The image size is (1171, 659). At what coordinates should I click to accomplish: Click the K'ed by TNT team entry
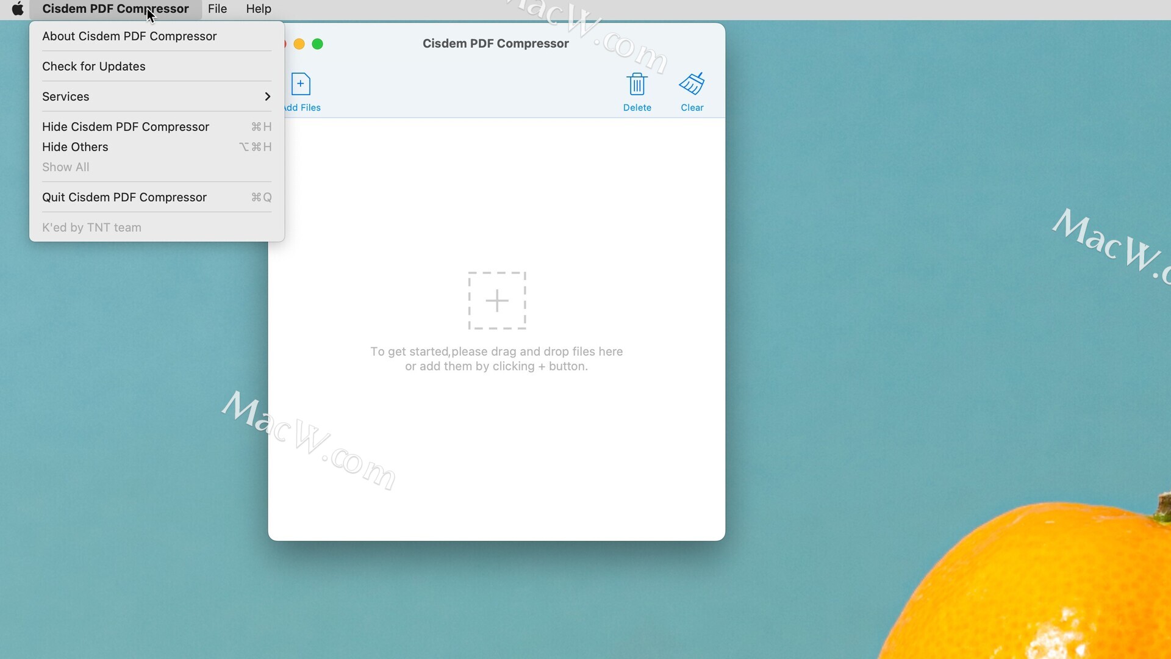pos(157,228)
